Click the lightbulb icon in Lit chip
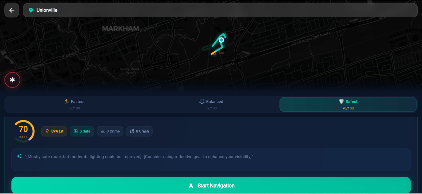The width and height of the screenshot is (422, 194). [x=47, y=131]
